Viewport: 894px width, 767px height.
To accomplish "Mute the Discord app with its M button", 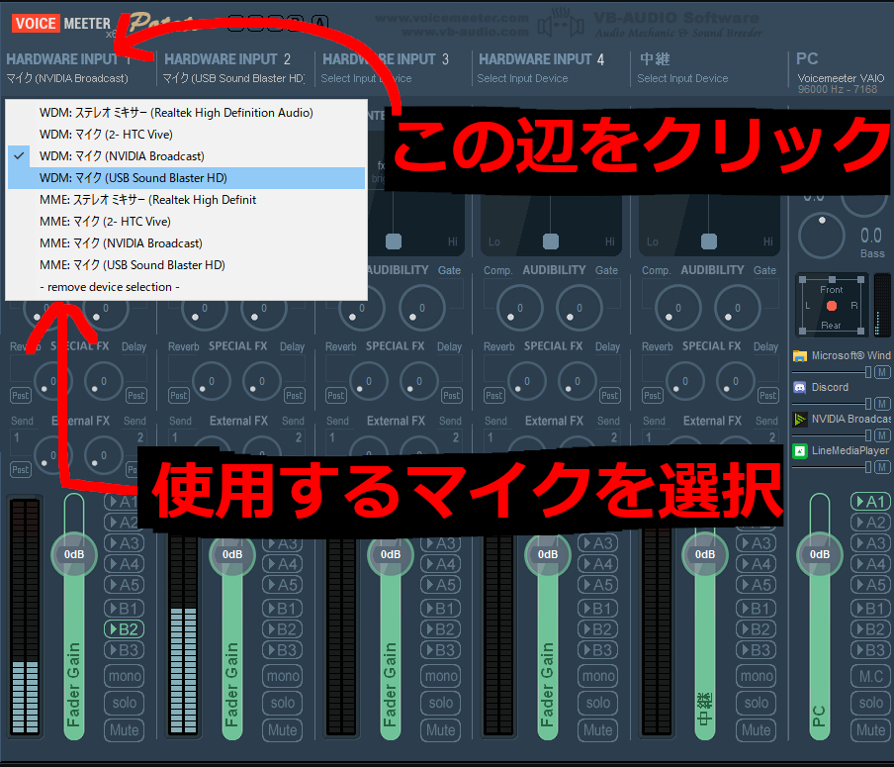I will pos(882,404).
